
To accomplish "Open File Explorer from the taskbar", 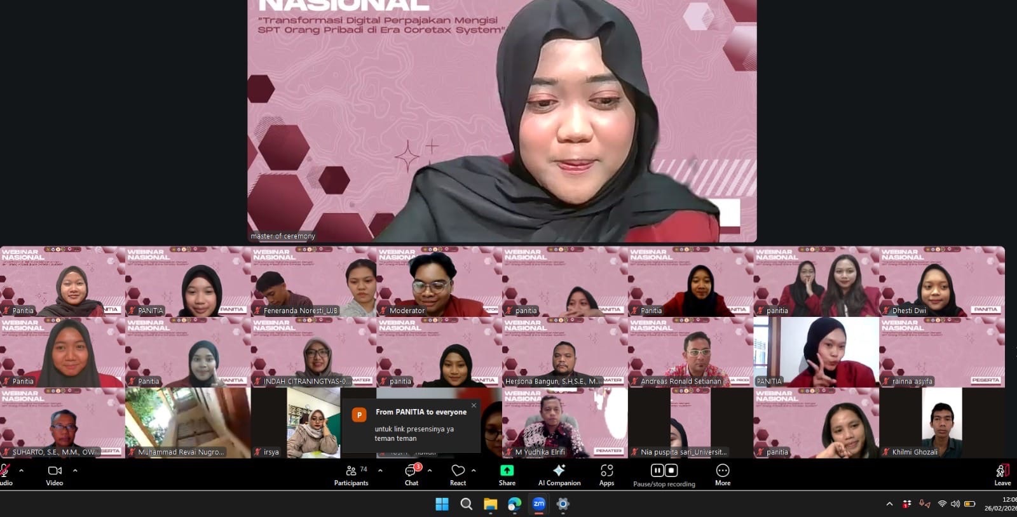I will pos(490,504).
